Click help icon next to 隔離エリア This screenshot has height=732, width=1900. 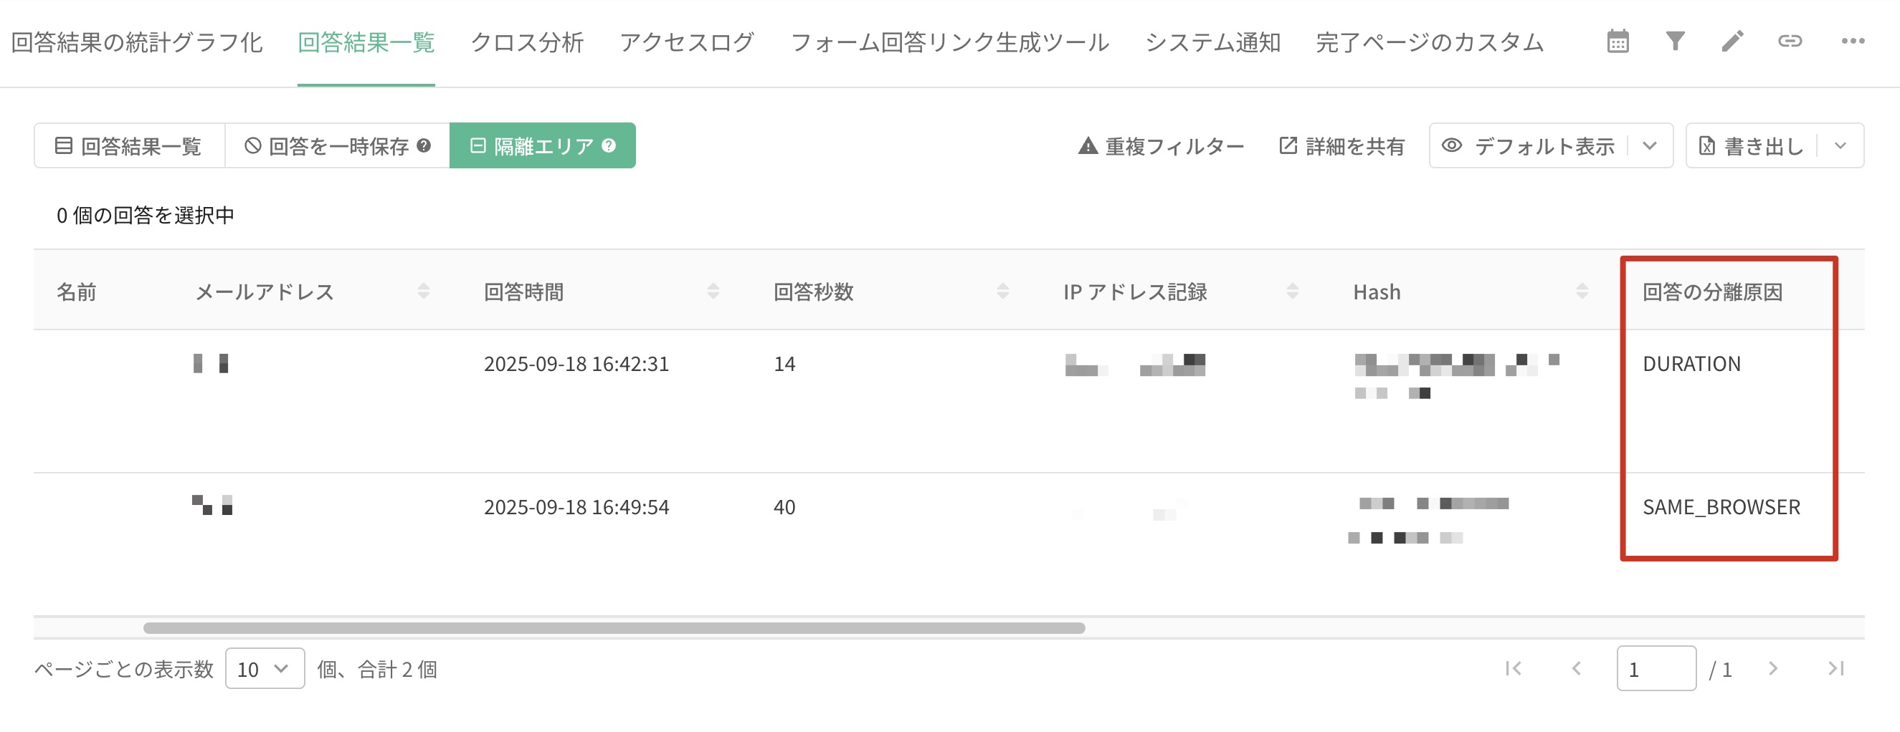click(609, 145)
